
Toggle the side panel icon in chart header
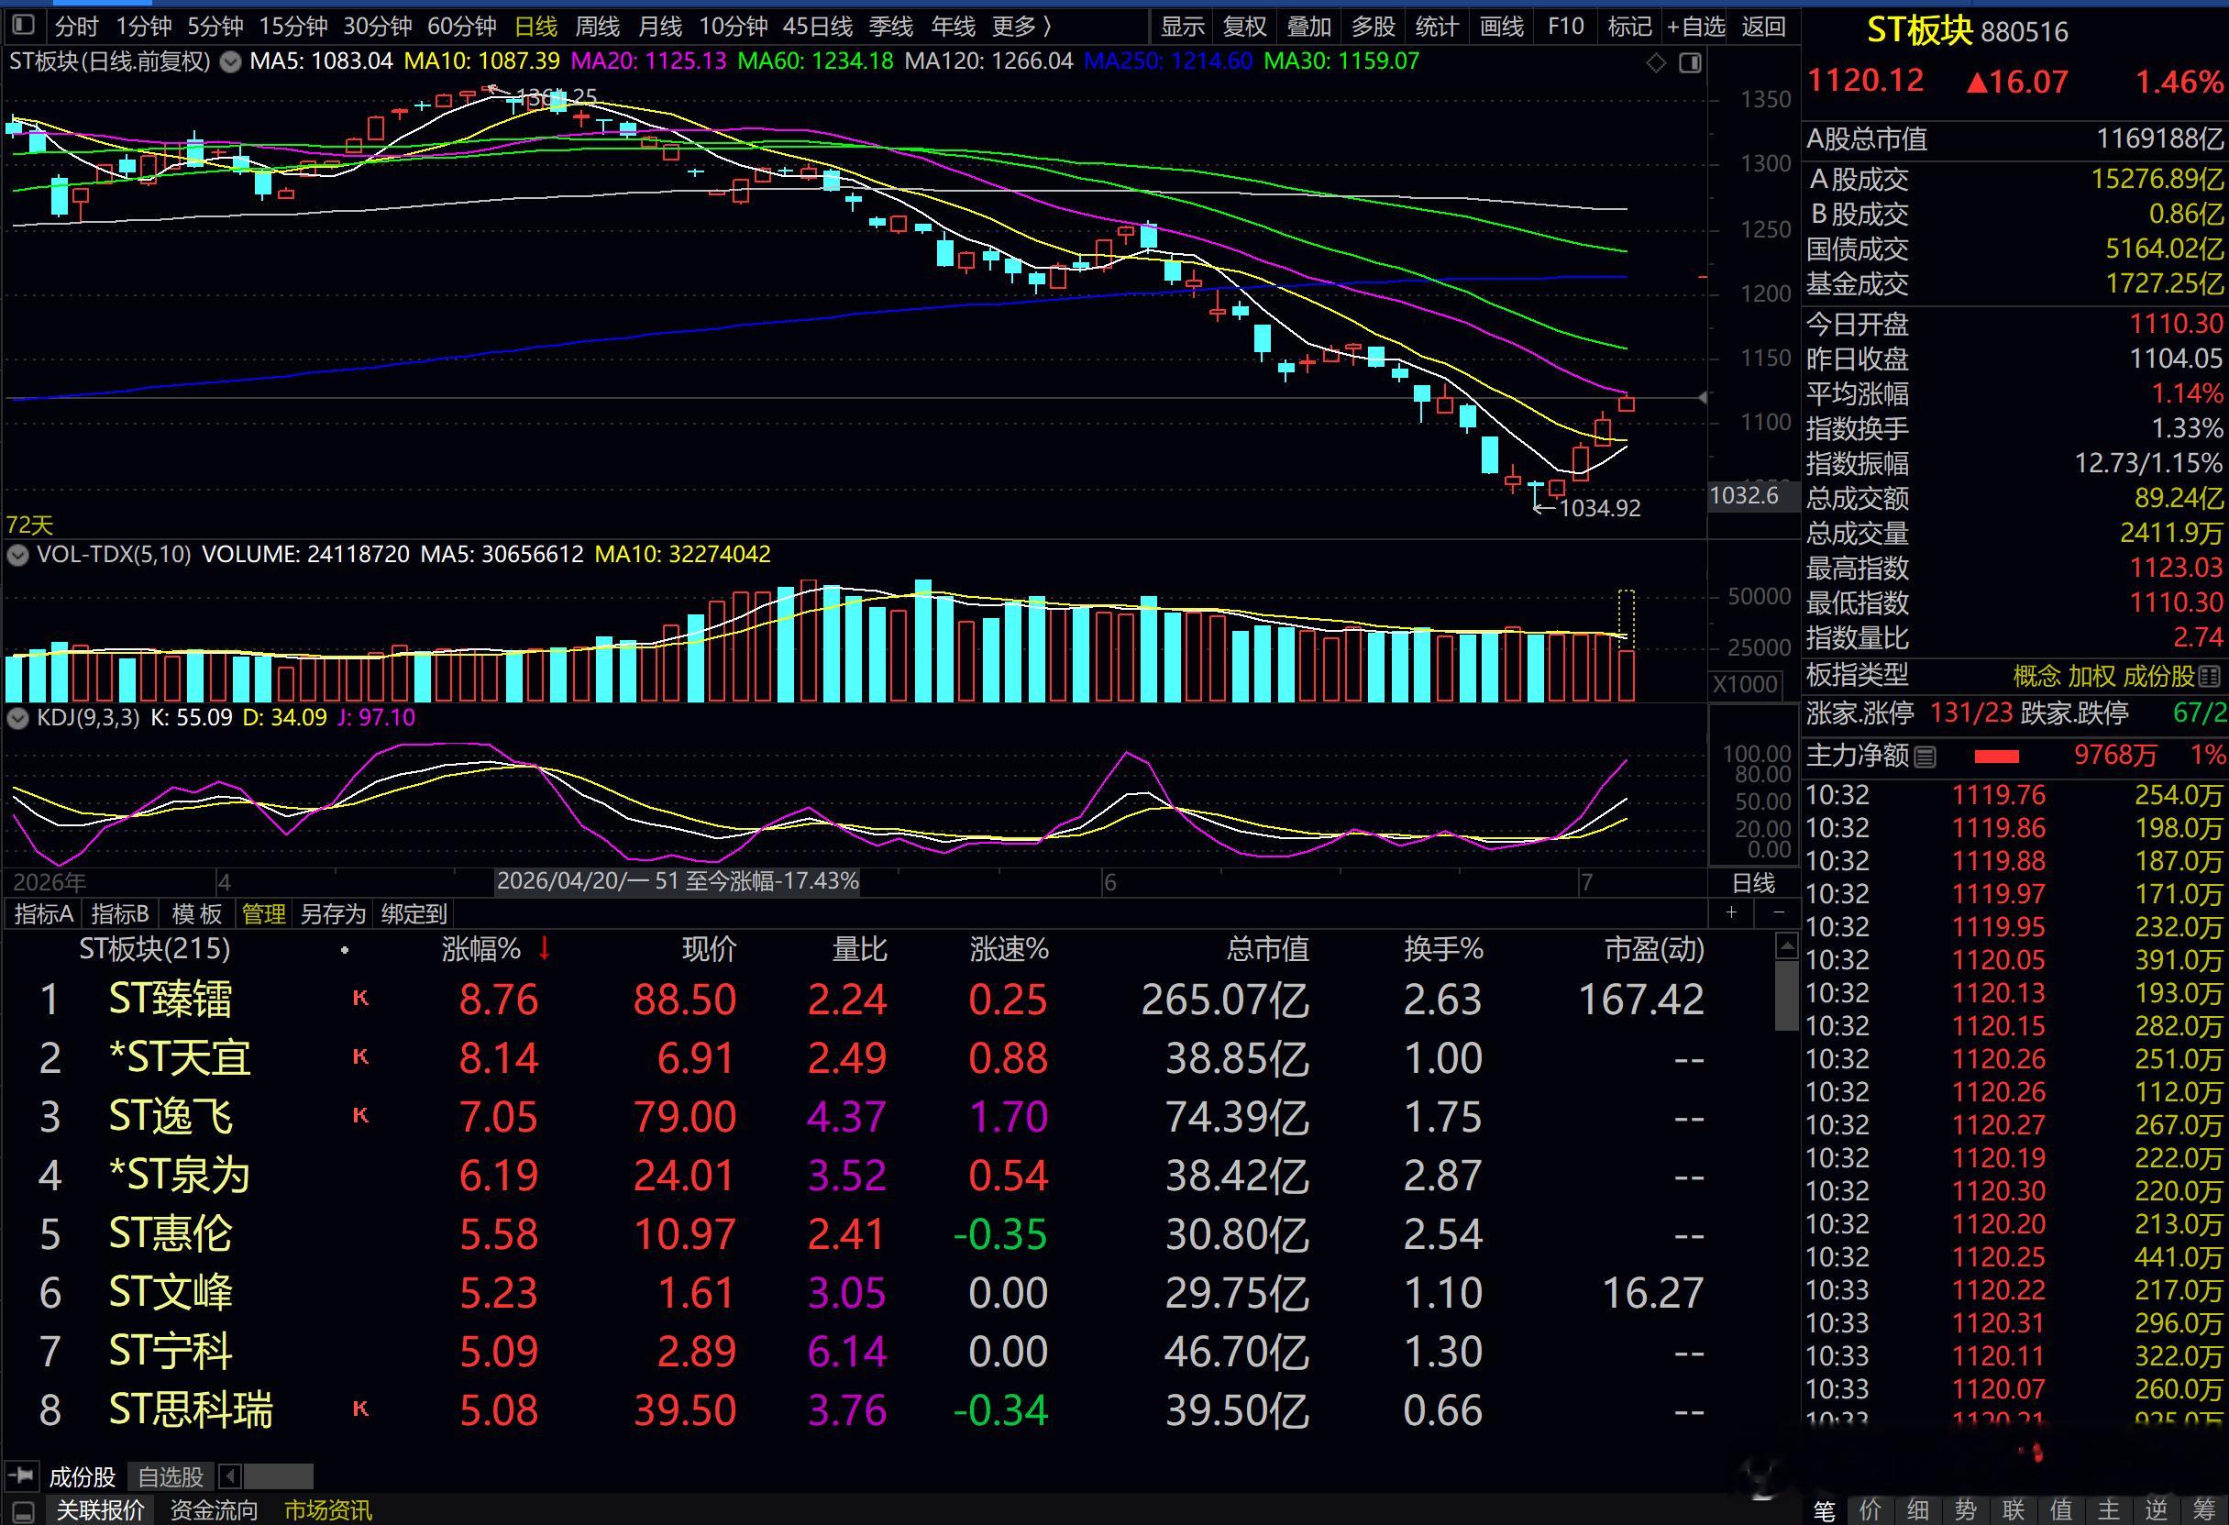1690,62
